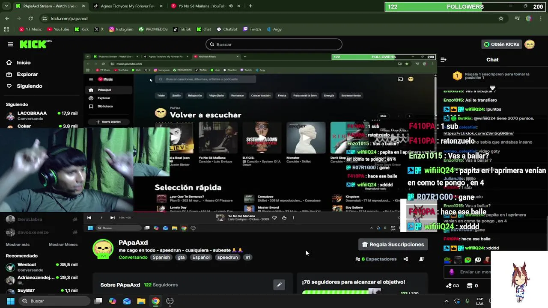Viewport: 548px width, 308px height.
Task: Click the chat message input field
Action: click(x=474, y=272)
